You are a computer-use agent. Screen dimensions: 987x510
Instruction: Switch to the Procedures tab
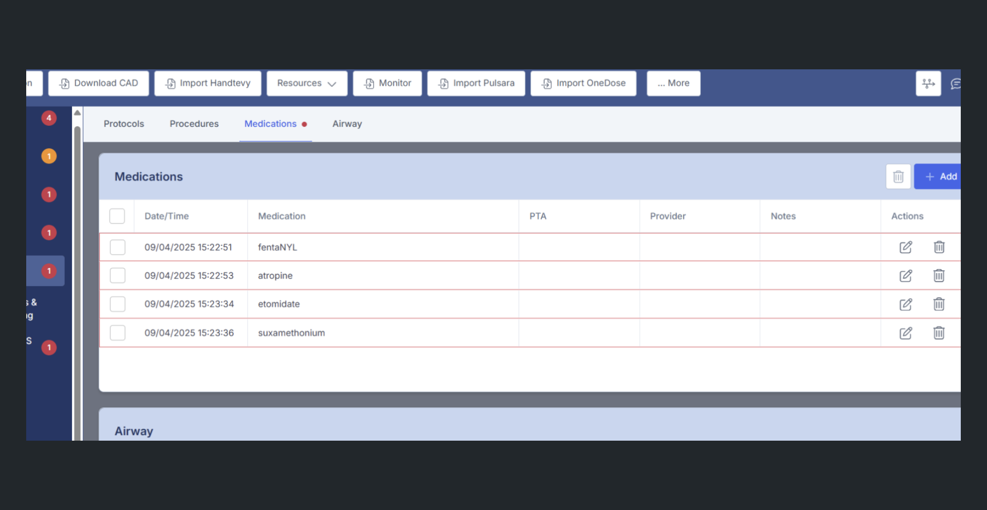pyautogui.click(x=194, y=124)
